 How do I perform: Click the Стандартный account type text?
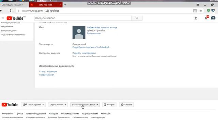pyautogui.click(x=79, y=44)
